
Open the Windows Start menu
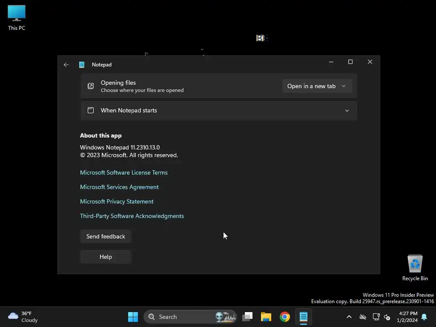133,317
